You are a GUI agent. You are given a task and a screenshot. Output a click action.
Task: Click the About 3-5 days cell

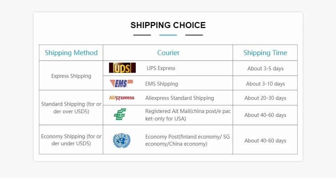[x=265, y=68]
